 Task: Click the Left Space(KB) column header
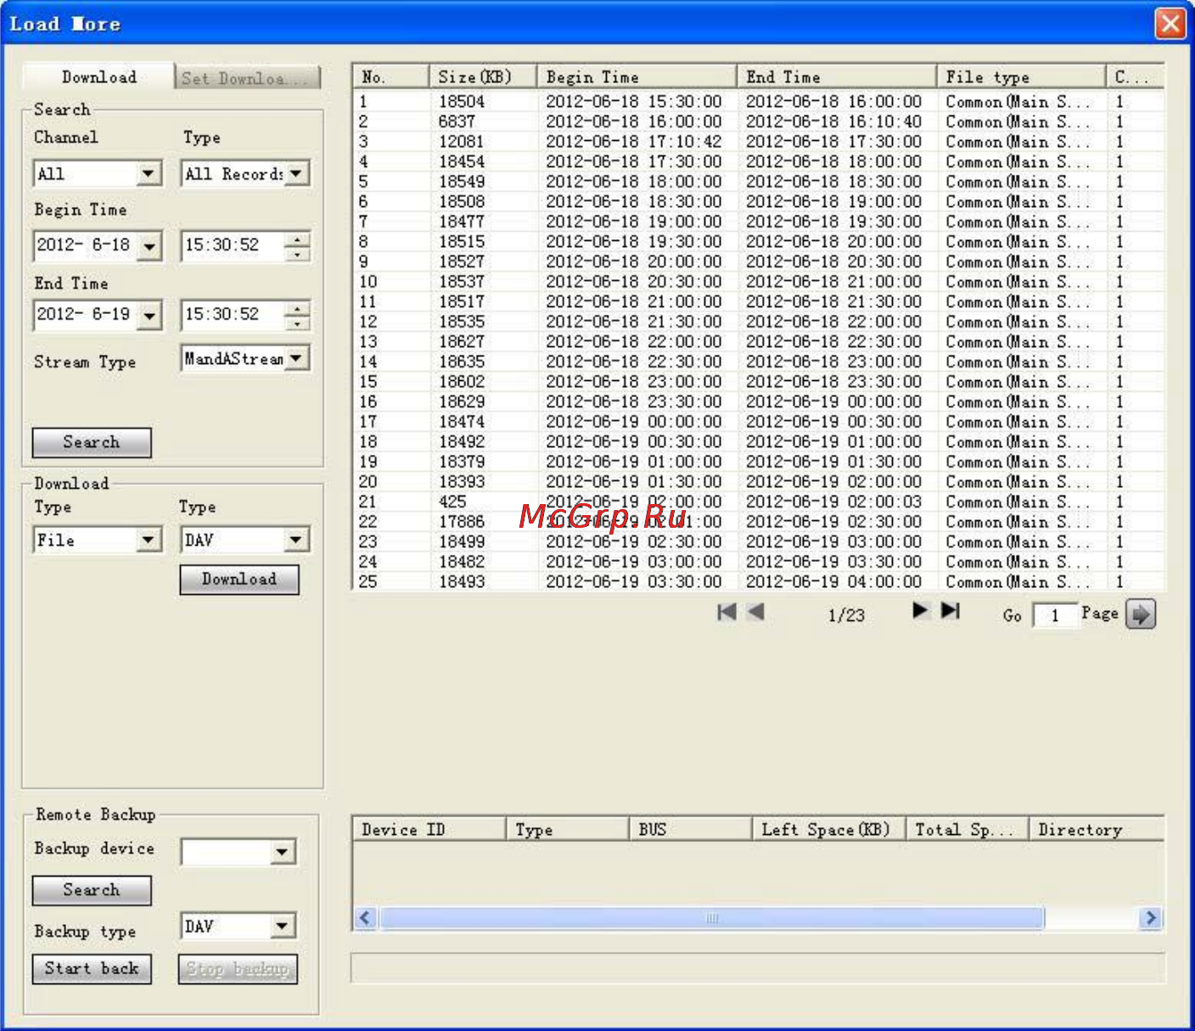tap(829, 829)
